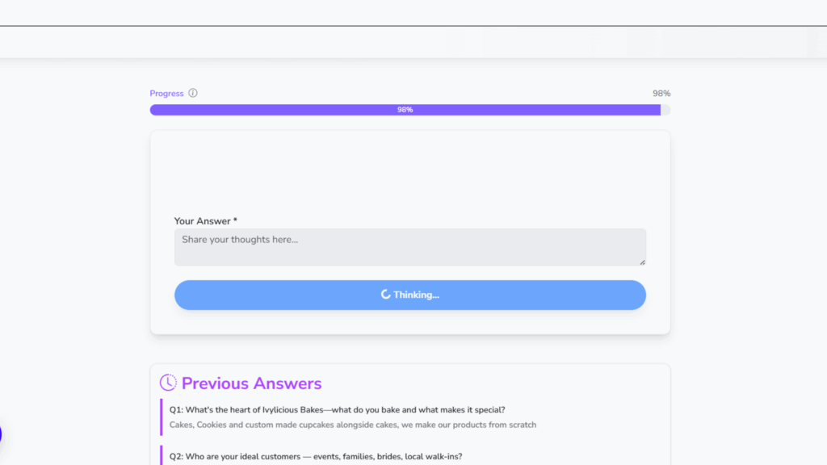
Task: Click the info tooltip circle next to Progress
Action: click(x=194, y=93)
